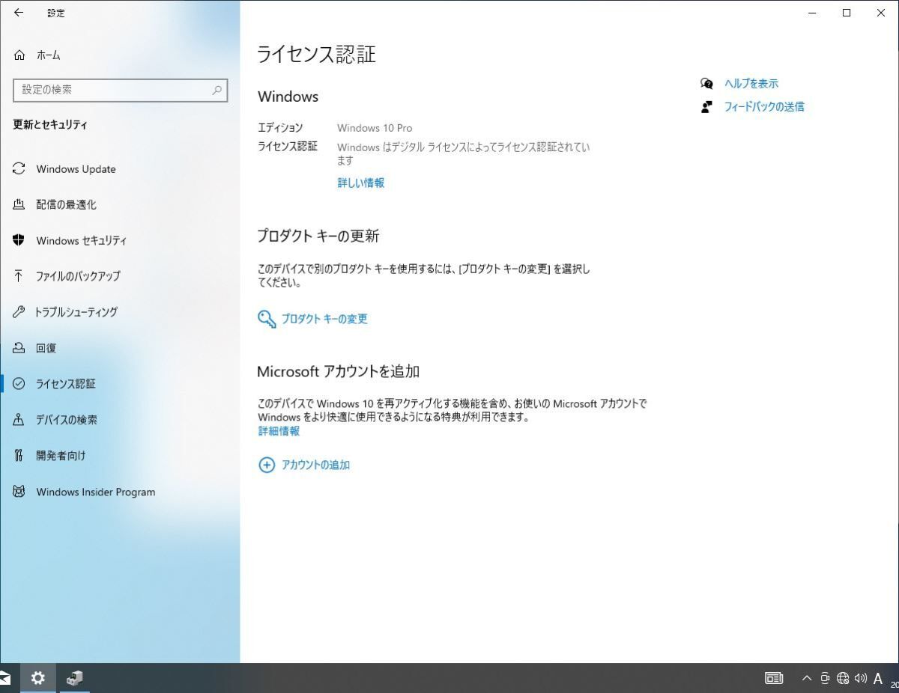Click the feedback person icon
The width and height of the screenshot is (899, 693).
(706, 107)
